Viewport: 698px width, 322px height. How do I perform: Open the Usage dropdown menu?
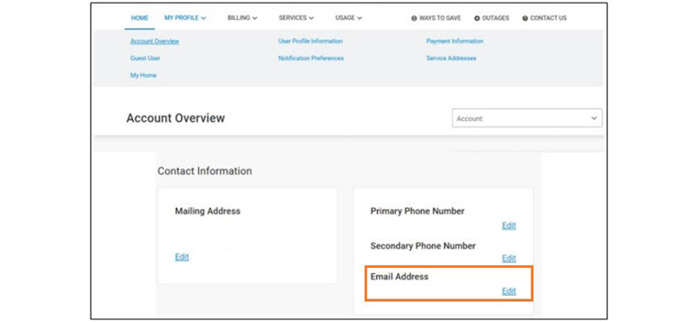pyautogui.click(x=348, y=18)
